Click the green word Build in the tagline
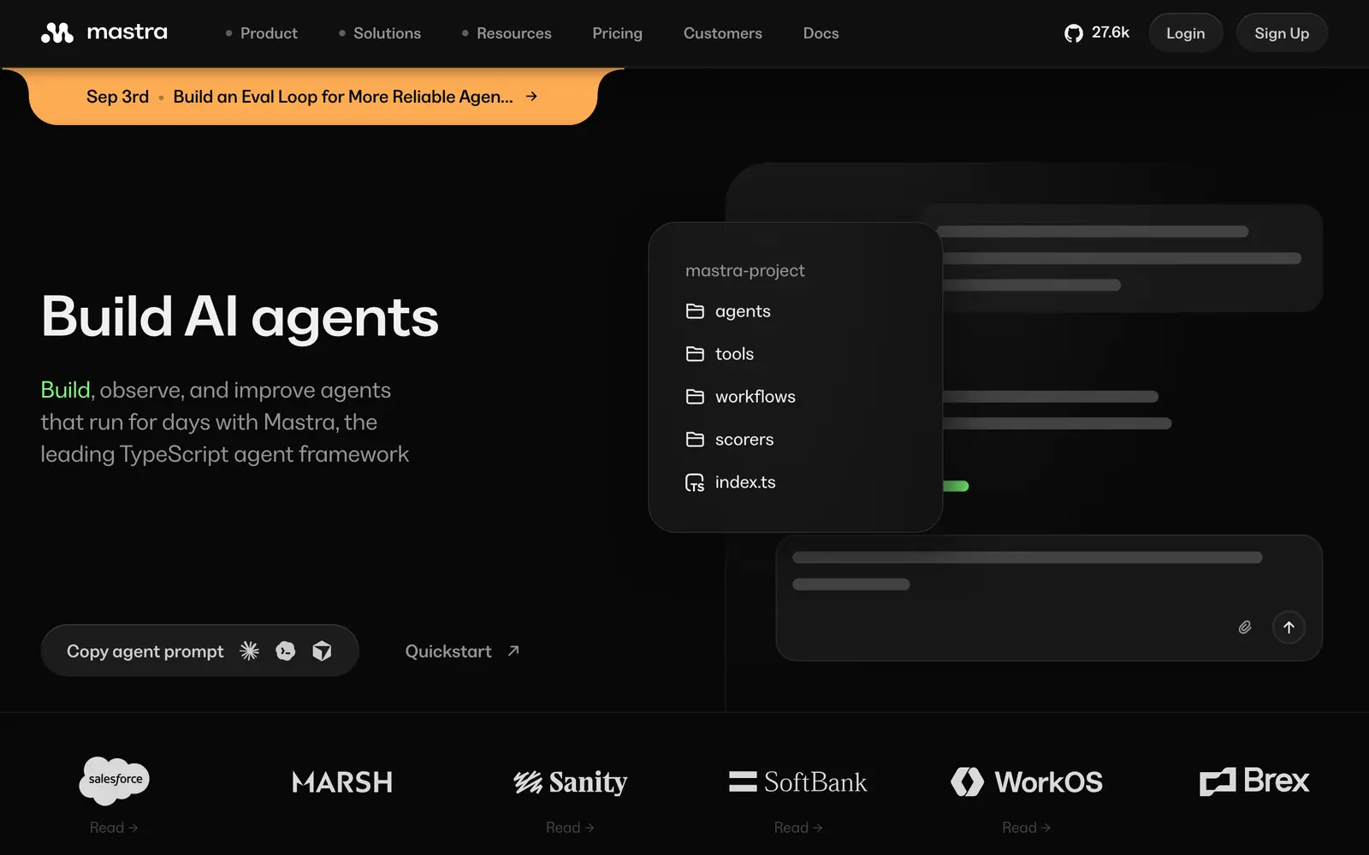 click(x=65, y=390)
